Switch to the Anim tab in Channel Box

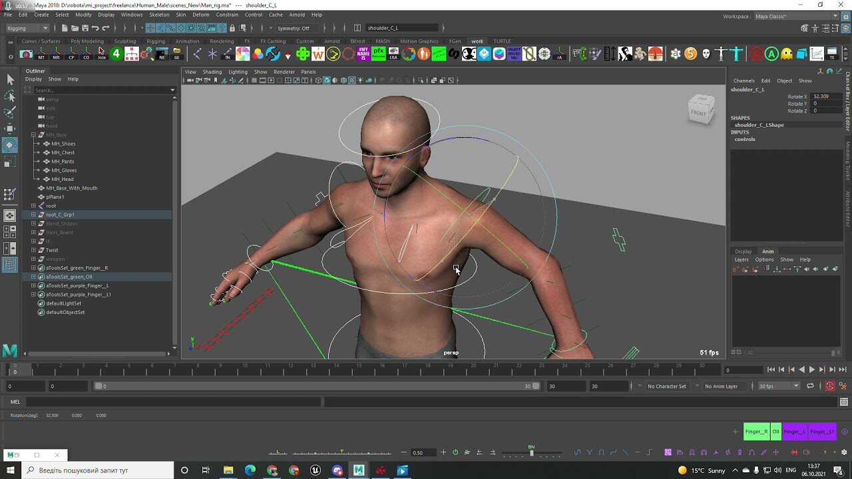767,251
